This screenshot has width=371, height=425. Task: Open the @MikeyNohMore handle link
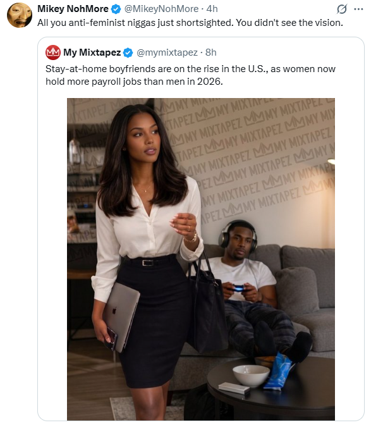tap(161, 9)
